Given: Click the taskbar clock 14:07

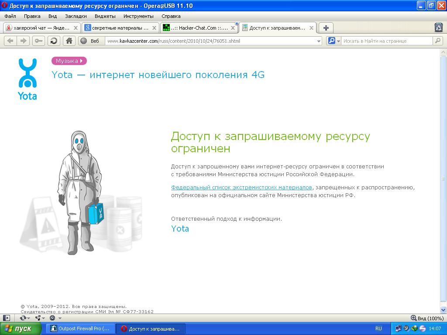Looking at the screenshot, I should [434, 328].
